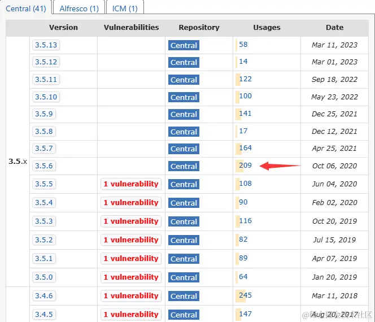Image resolution: width=375 pixels, height=322 pixels.
Task: Select the date Mar 11, 2018
Action: coord(334,296)
